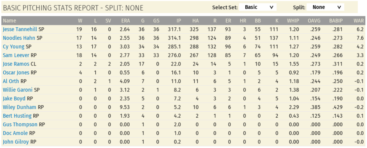The width and height of the screenshot is (367, 148).
Task: Sort table by BABIP header
Action: tap(336, 21)
